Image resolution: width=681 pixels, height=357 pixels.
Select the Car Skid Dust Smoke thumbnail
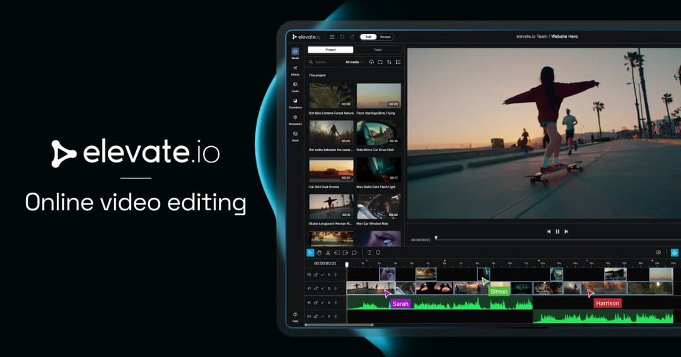pyautogui.click(x=331, y=169)
